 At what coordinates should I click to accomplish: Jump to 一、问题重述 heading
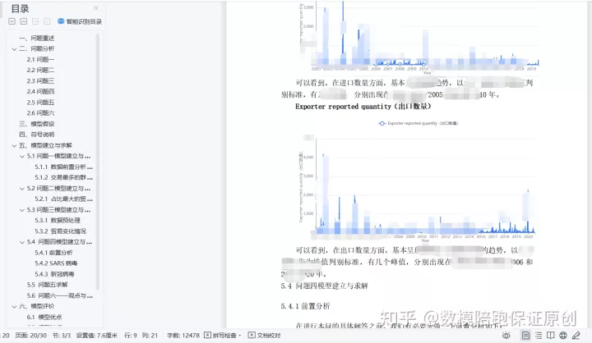pos(37,38)
